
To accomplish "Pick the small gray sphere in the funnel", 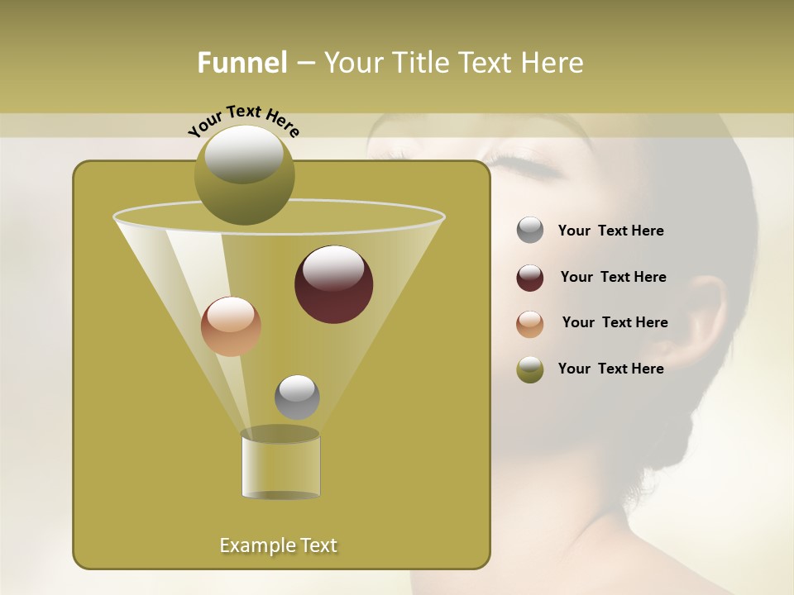I will [x=297, y=397].
